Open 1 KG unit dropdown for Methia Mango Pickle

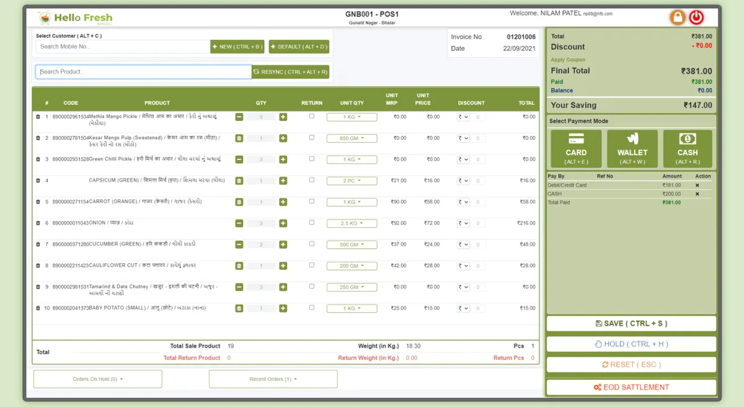352,117
